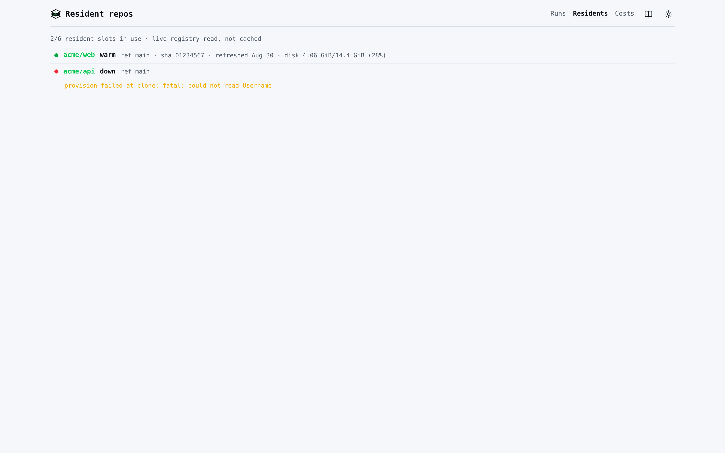Image resolution: width=725 pixels, height=453 pixels.
Task: Click the 'refreshed Aug 30' text
Action: [x=244, y=55]
